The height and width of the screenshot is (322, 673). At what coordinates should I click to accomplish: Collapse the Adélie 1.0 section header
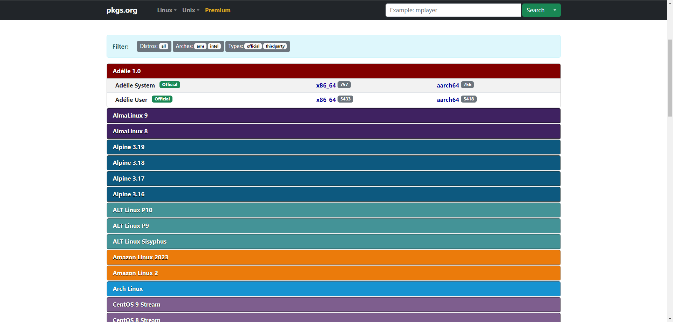click(333, 71)
